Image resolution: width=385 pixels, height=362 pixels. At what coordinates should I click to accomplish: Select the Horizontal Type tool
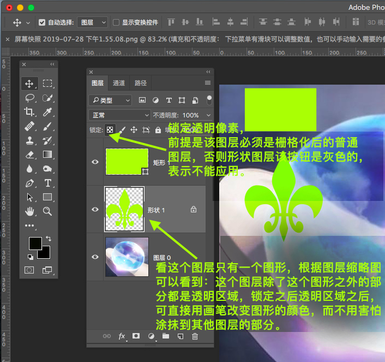tap(48, 183)
